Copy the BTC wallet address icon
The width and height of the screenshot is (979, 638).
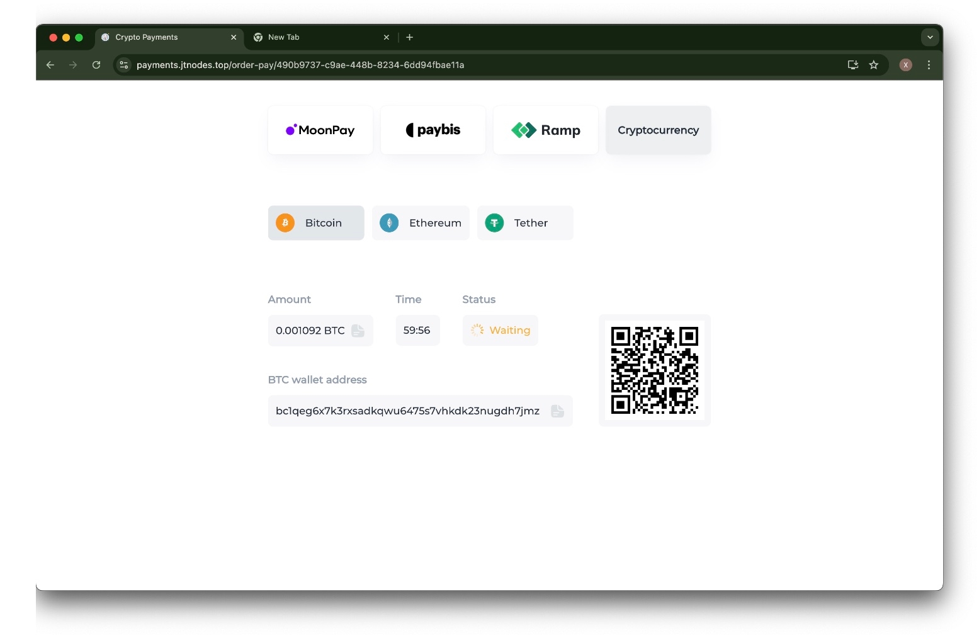(x=557, y=411)
